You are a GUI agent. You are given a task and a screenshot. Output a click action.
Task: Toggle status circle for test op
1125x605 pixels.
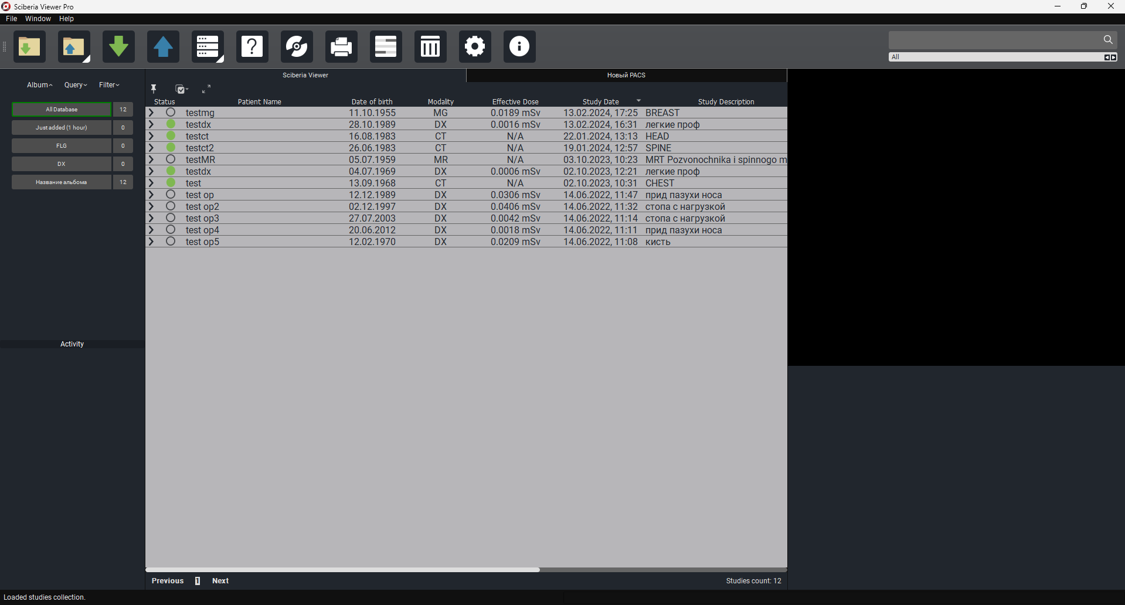pos(171,195)
